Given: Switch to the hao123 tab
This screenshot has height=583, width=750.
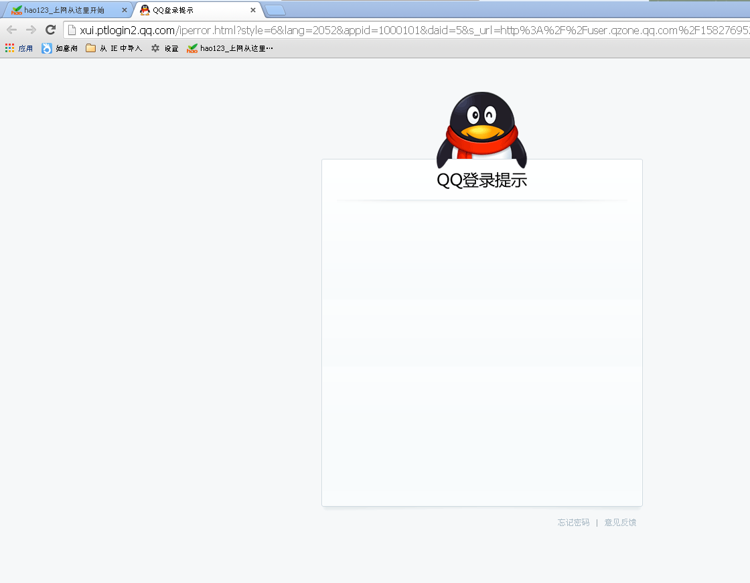Looking at the screenshot, I should tap(67, 9).
